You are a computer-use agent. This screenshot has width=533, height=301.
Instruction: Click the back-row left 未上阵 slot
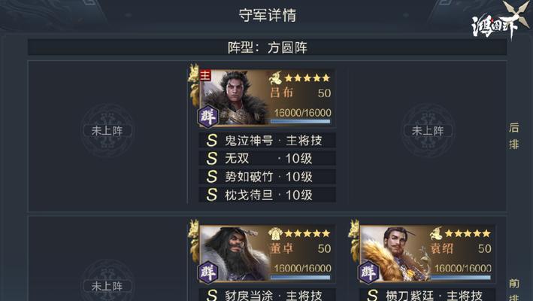coord(107,131)
